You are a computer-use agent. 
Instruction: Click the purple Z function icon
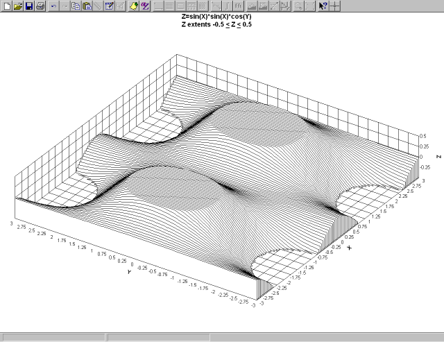(145, 6)
